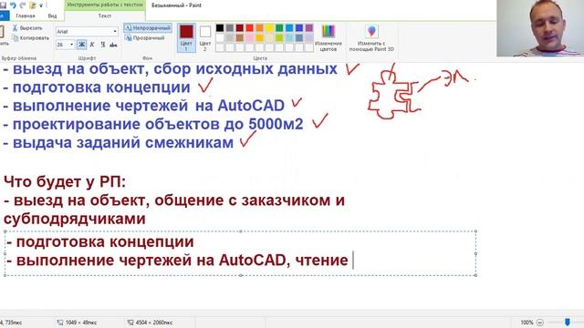Click Изменить с помощью Paint 3D
This screenshot has width=584, height=328.
[x=371, y=37]
